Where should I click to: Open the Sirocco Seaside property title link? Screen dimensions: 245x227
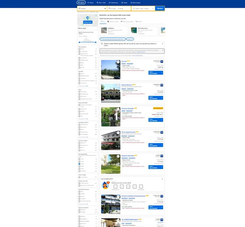127,109
